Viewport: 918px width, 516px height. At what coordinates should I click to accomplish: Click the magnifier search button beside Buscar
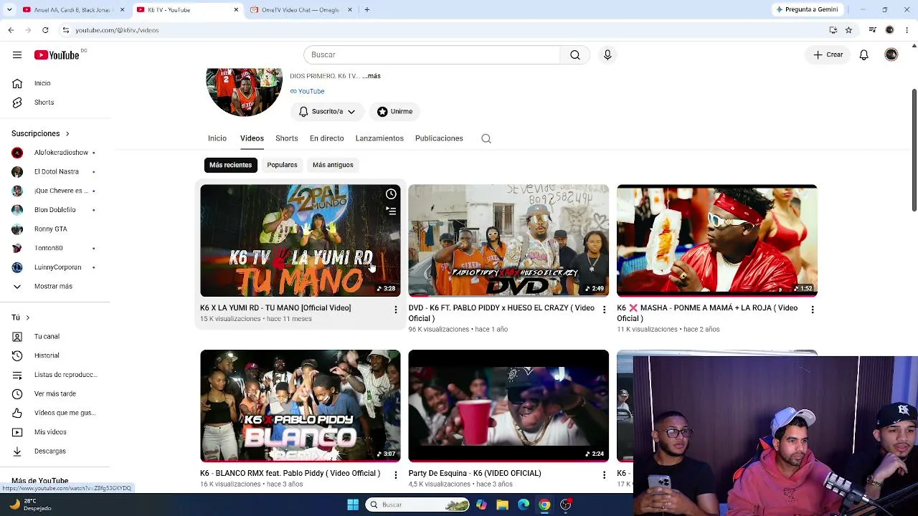pos(575,55)
